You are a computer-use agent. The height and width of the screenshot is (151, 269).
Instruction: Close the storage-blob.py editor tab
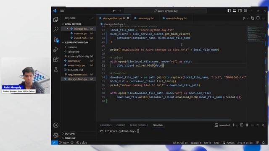coord(128,18)
